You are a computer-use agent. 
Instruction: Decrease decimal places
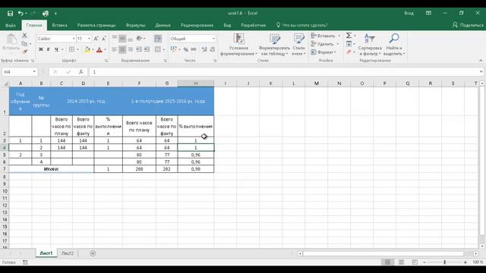pos(213,49)
